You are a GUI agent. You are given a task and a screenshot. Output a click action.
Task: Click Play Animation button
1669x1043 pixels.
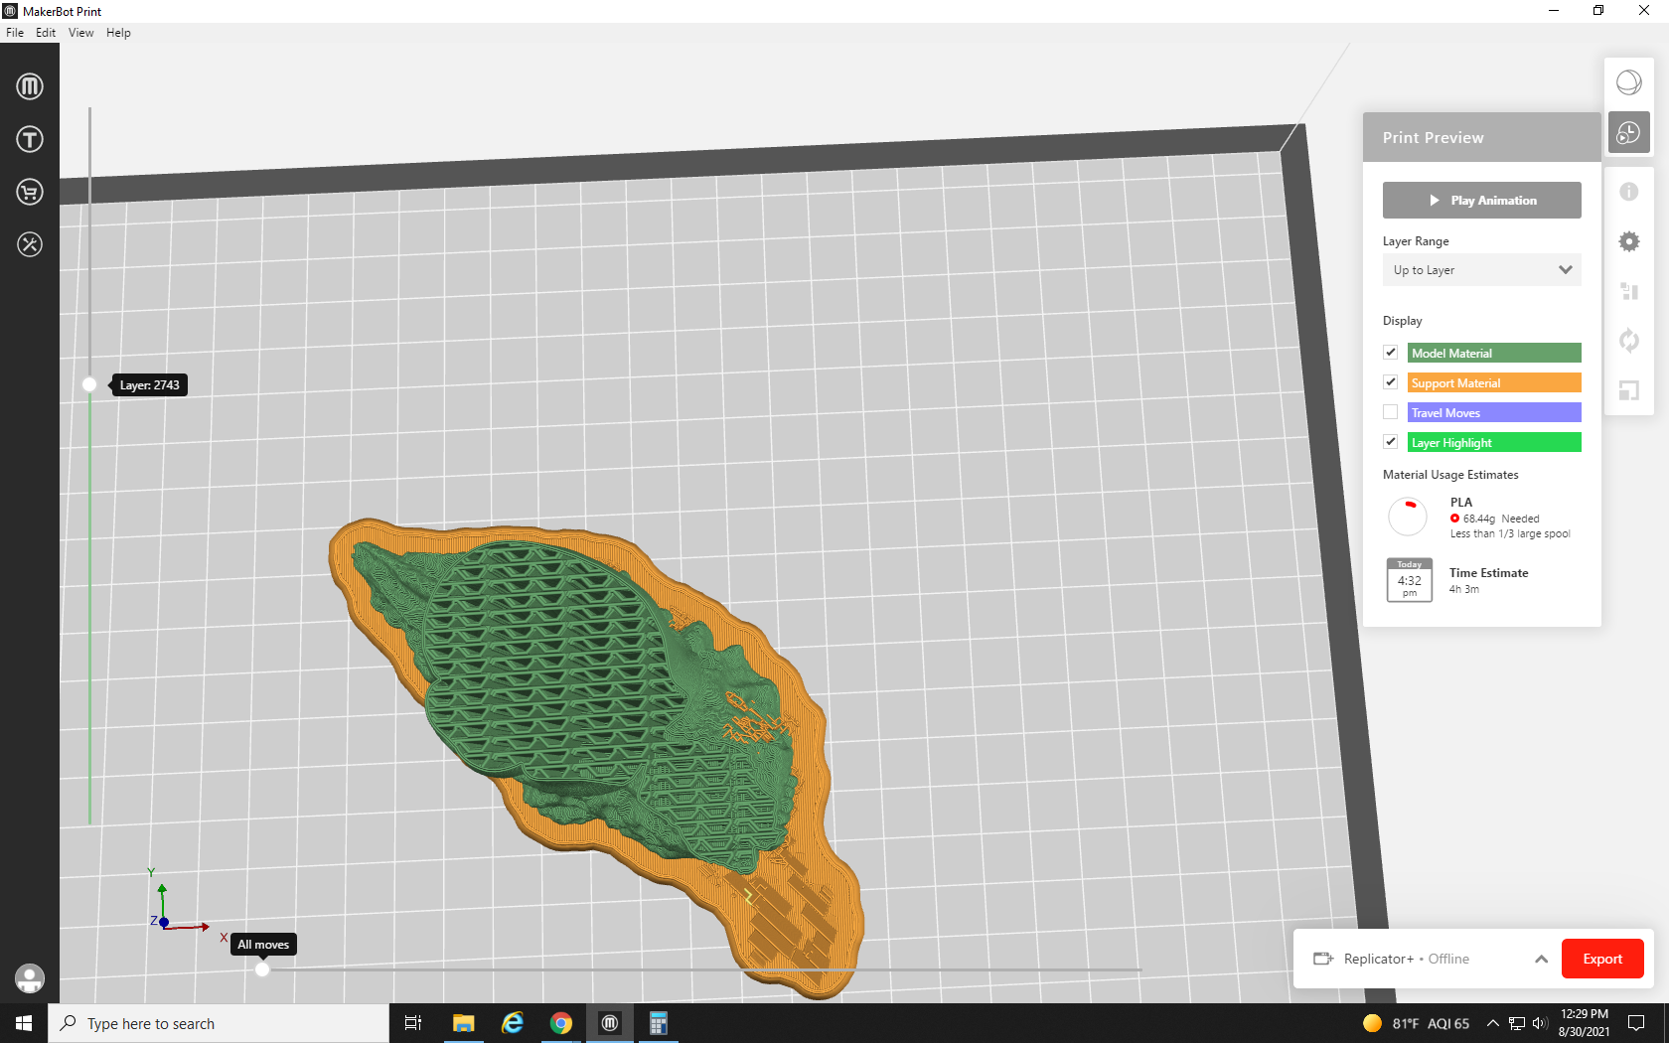tap(1481, 200)
